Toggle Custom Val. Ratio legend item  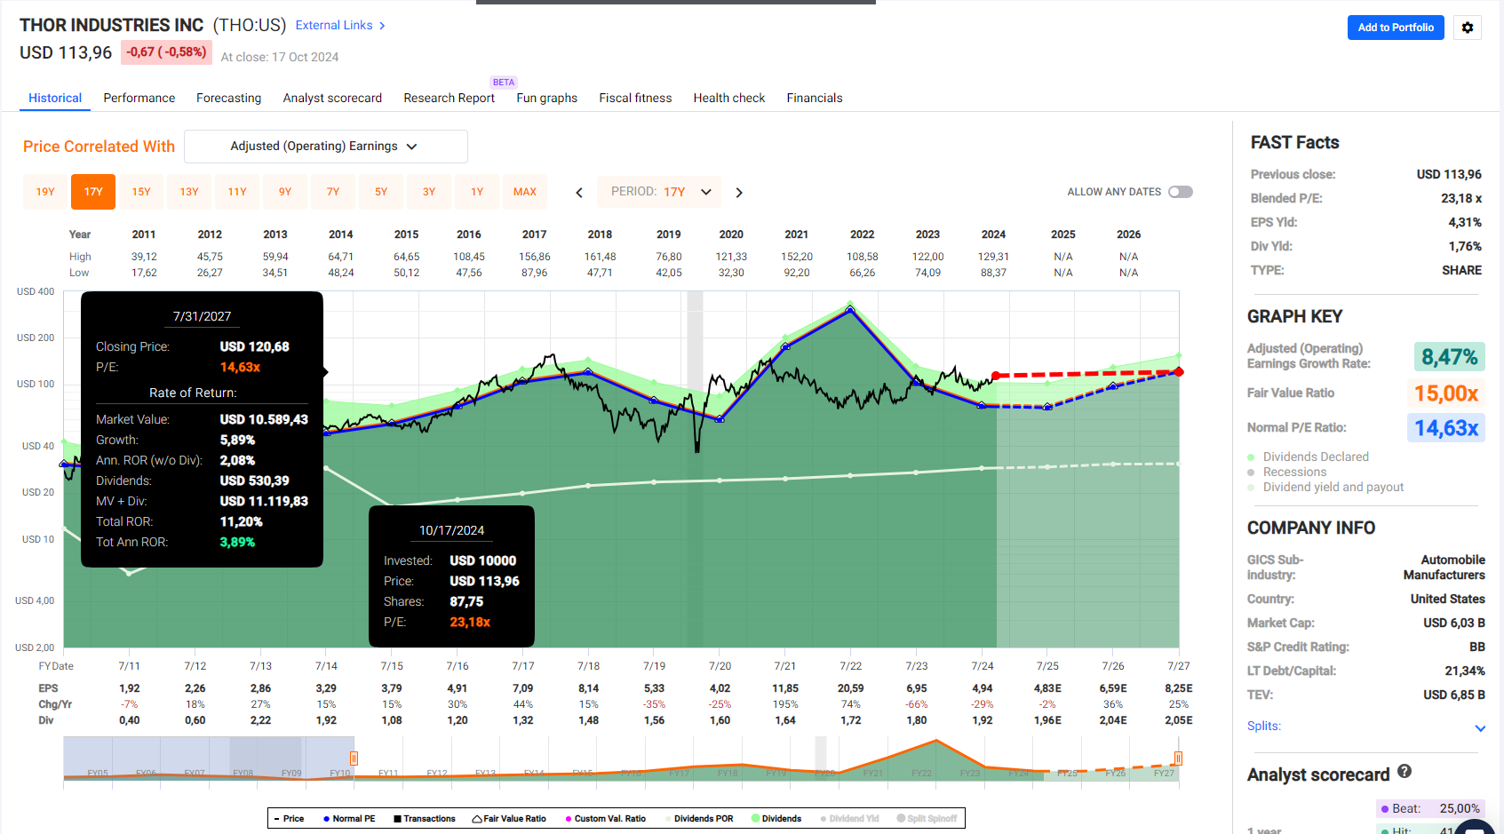point(605,819)
